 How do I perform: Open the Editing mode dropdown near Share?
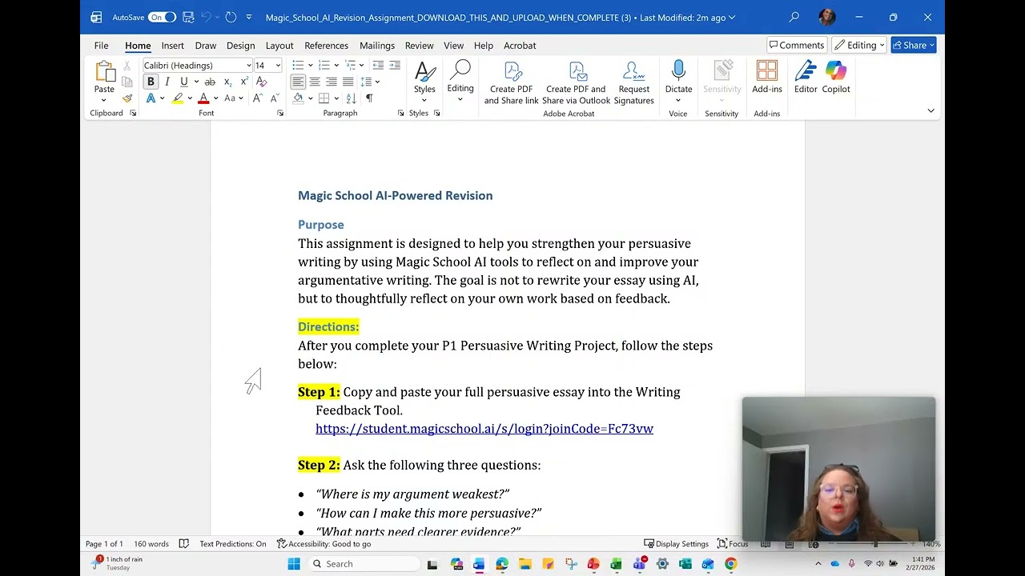pyautogui.click(x=861, y=45)
